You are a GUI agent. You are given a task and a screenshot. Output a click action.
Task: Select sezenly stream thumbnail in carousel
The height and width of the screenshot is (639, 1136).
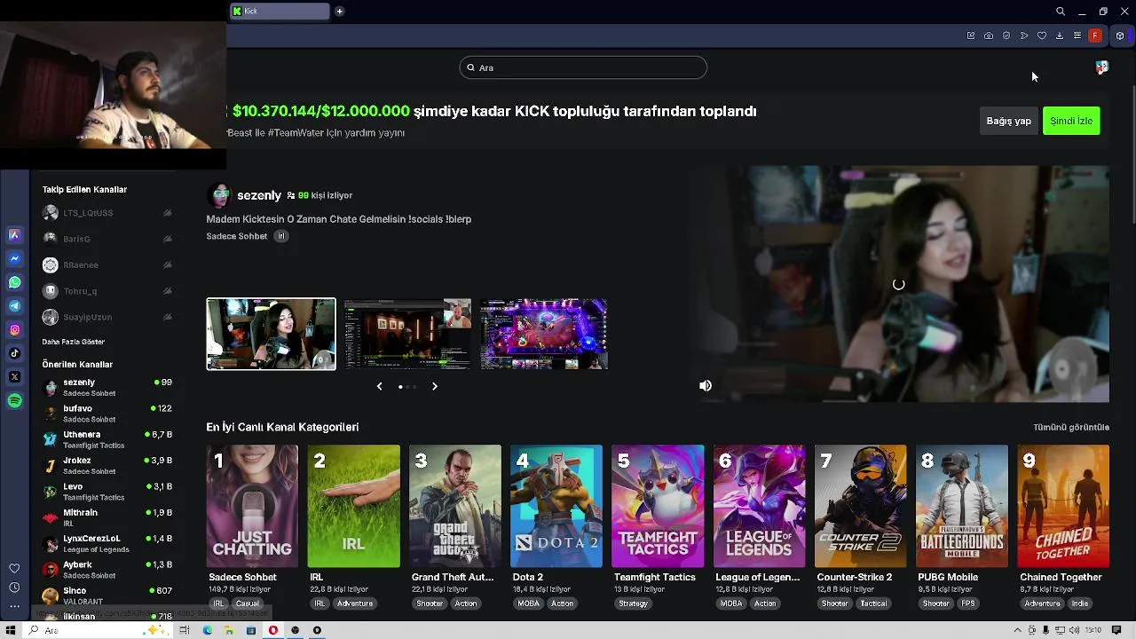[x=272, y=334]
